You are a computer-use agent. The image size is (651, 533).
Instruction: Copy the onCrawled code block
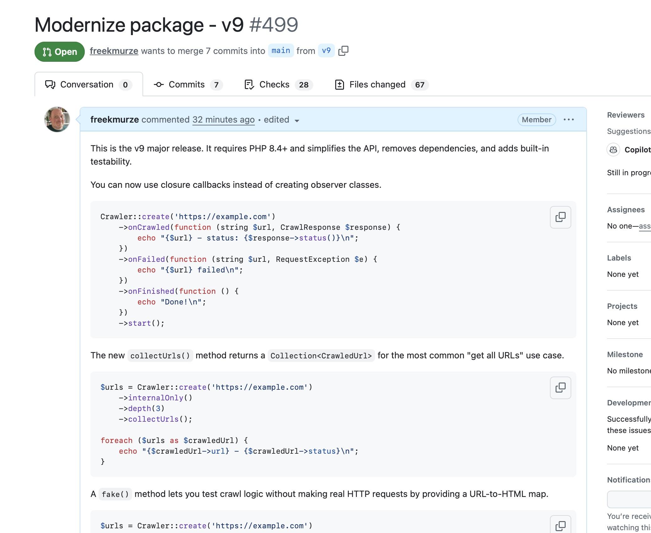coord(560,217)
